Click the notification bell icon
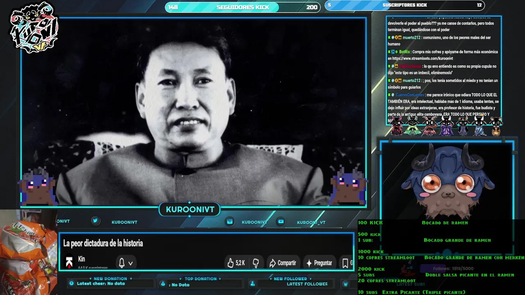The width and height of the screenshot is (525, 295). click(x=122, y=263)
